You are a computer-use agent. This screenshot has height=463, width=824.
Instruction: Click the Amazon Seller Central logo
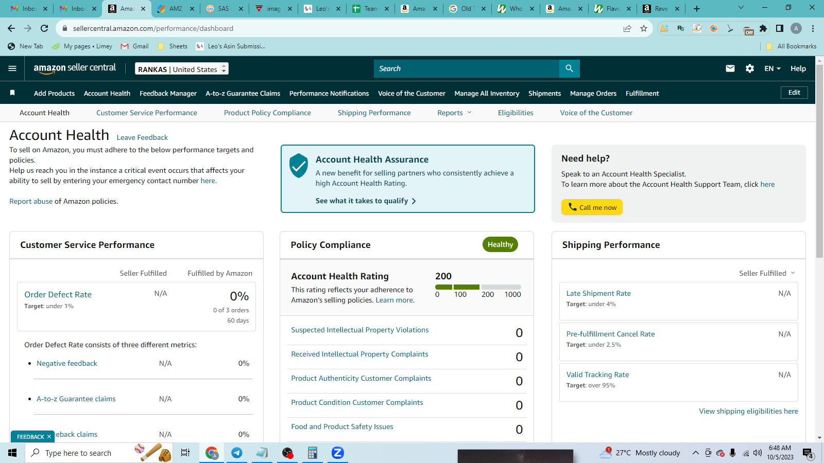[x=75, y=68]
